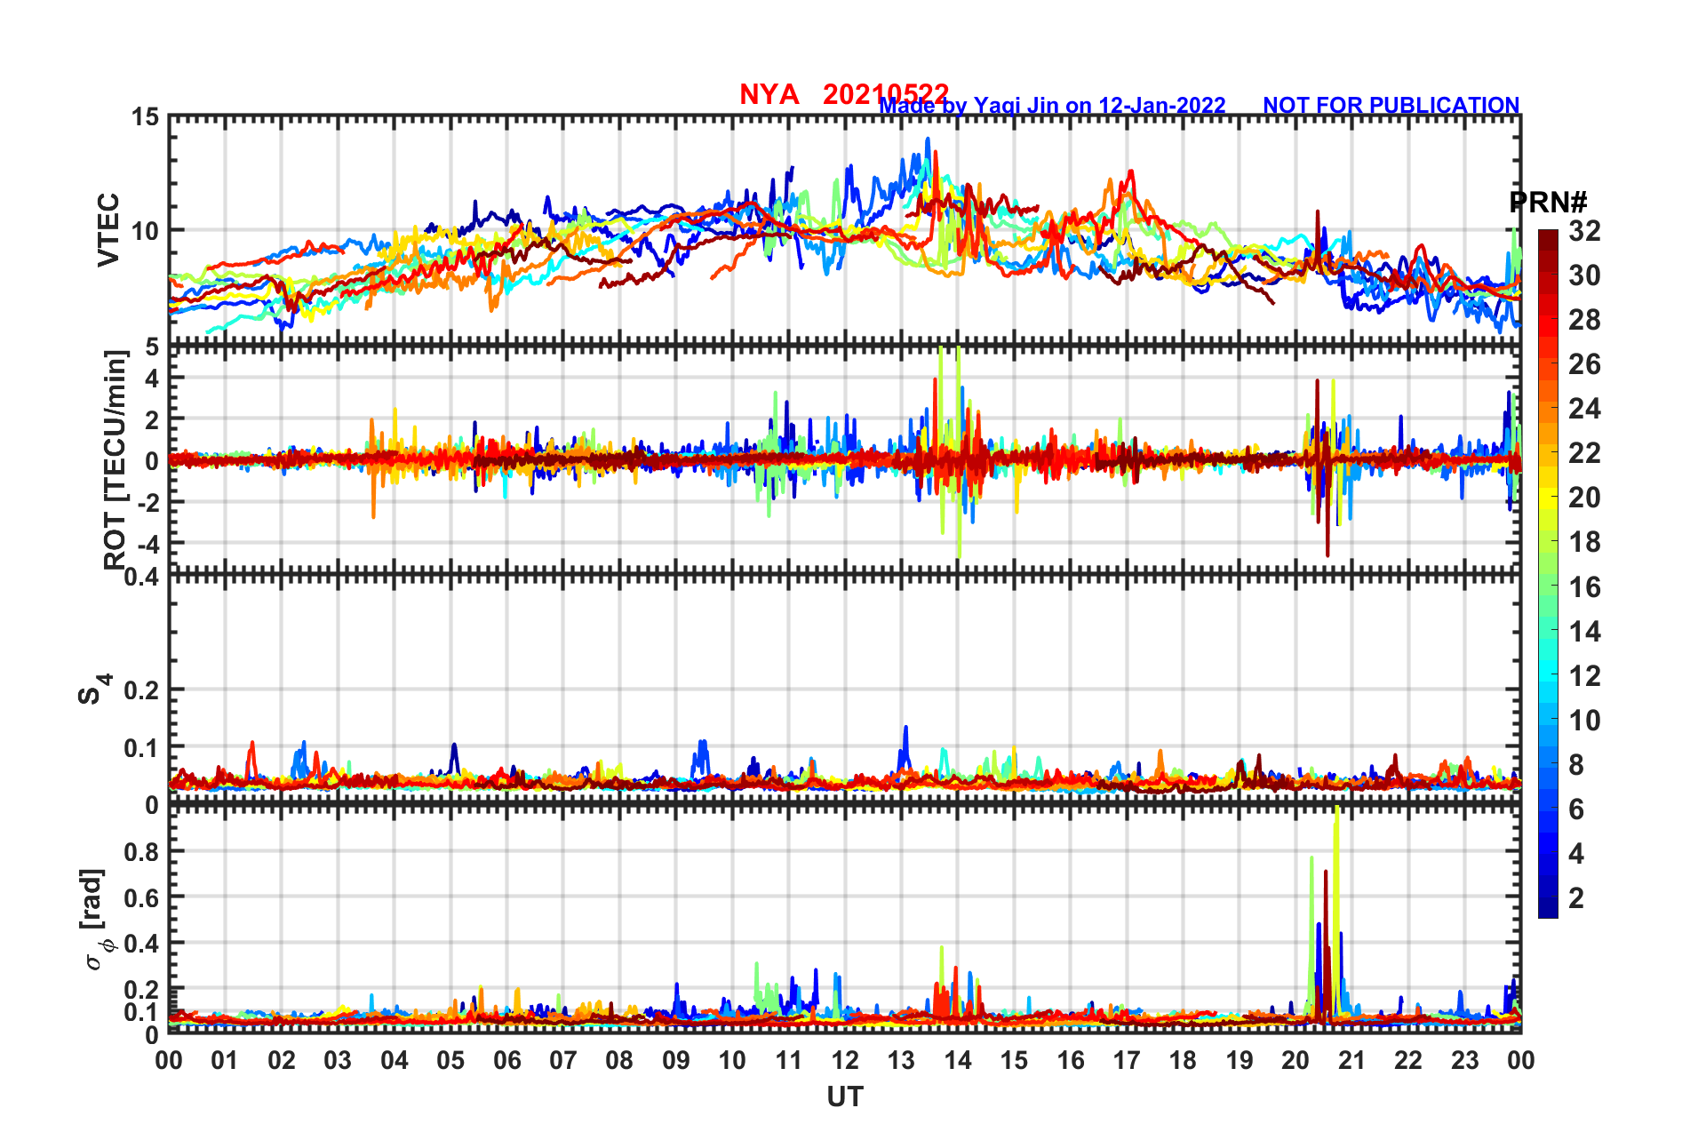Click the "09" hour tick on the UT axis
The image size is (1690, 1148).
point(676,1060)
